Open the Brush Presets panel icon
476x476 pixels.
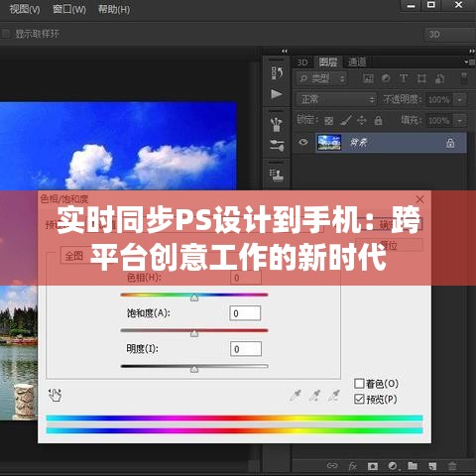[277, 125]
